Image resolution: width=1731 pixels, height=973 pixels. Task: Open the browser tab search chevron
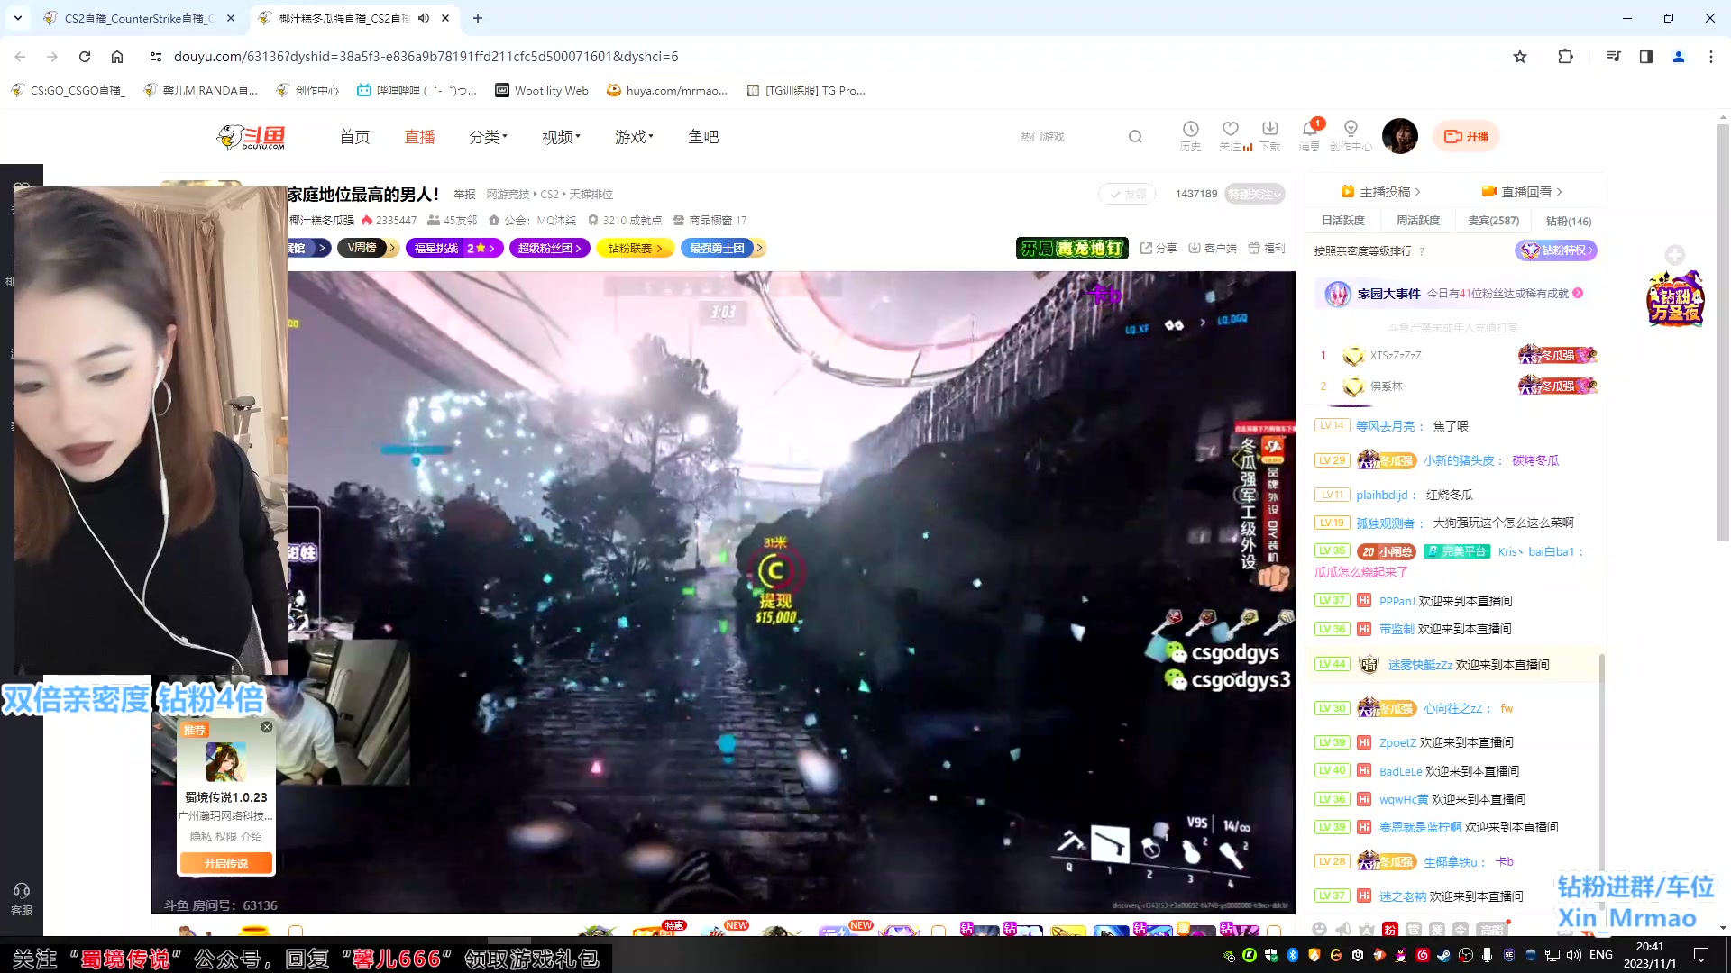tap(17, 18)
